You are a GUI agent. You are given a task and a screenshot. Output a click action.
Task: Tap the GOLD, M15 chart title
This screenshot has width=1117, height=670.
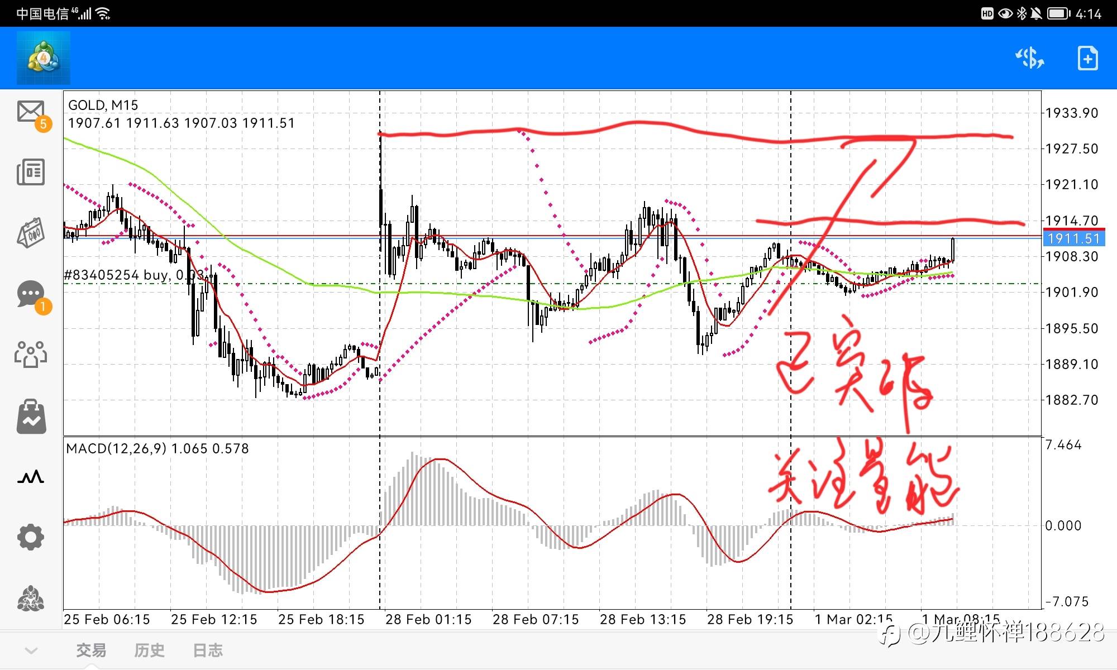click(103, 106)
